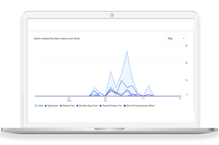The width and height of the screenshot is (219, 145).
Task: Toggle the Breathe-Easy Tank legend item
Action: pyautogui.click(x=87, y=106)
